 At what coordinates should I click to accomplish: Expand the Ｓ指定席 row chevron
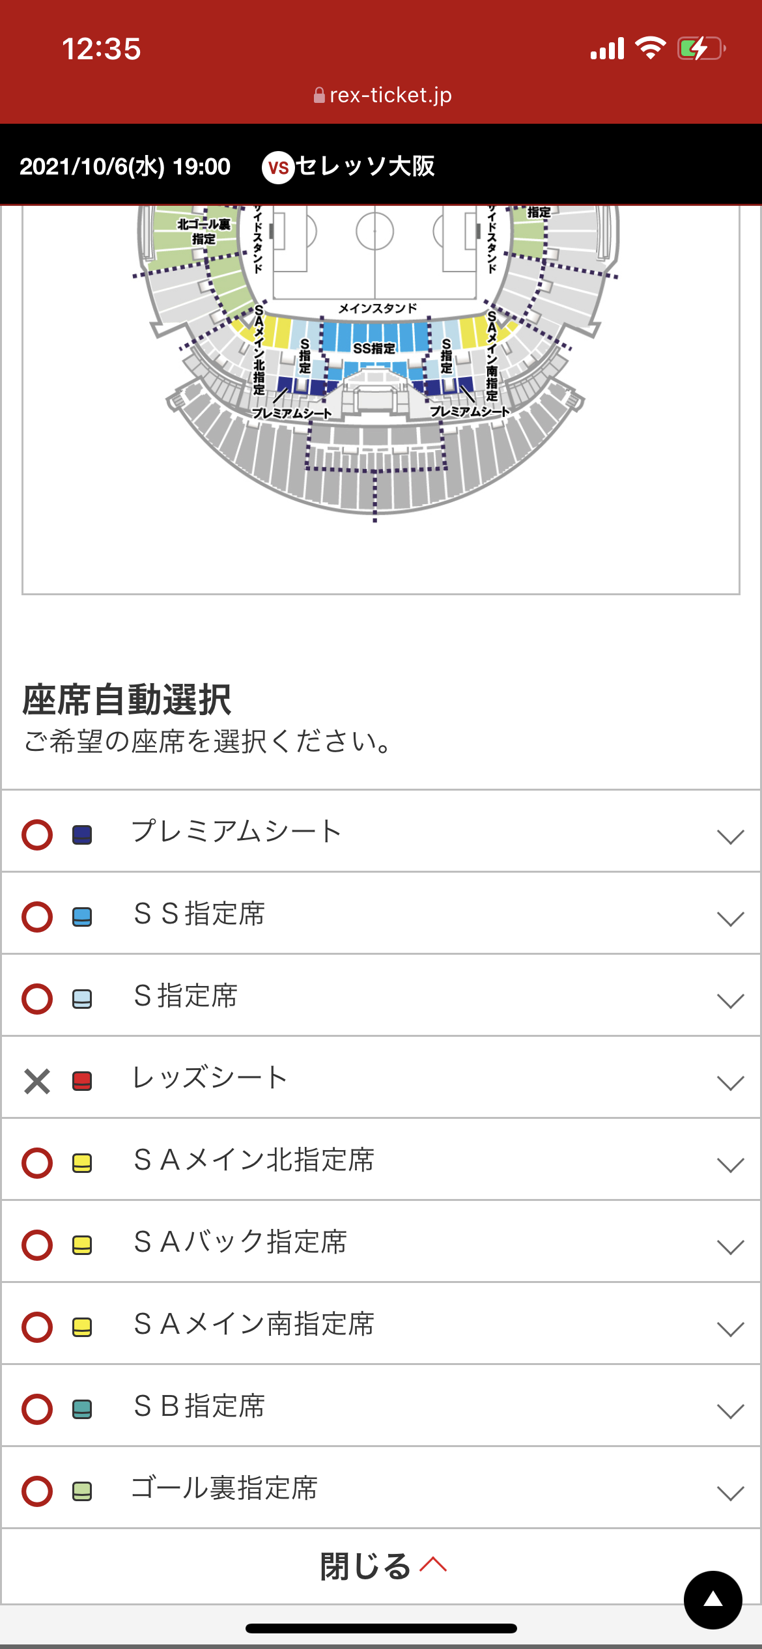(x=730, y=1000)
